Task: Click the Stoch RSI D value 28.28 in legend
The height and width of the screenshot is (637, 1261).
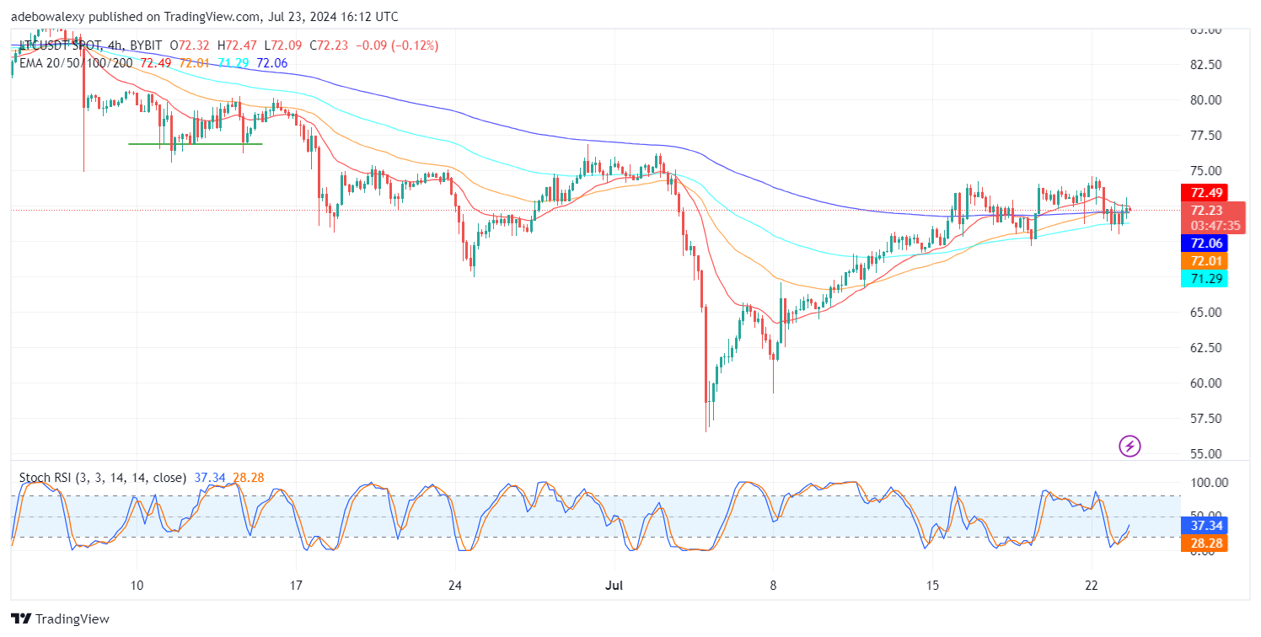Action: 249,478
